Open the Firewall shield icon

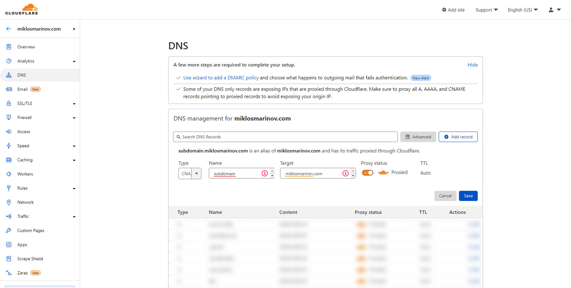pyautogui.click(x=9, y=117)
